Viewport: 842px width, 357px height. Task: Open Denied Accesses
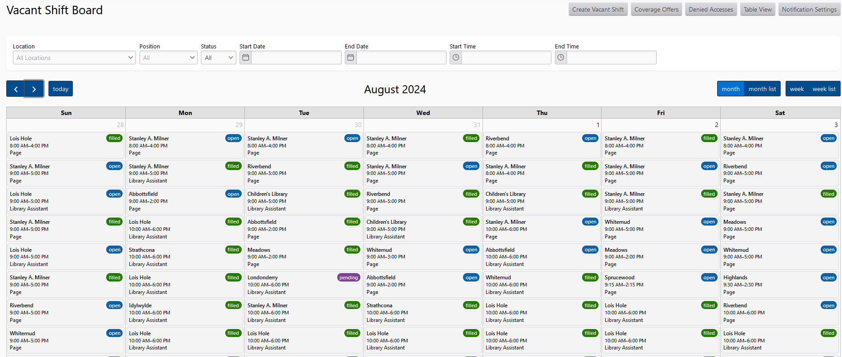711,9
